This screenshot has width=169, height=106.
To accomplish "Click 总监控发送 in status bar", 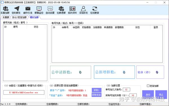I will pyautogui.click(x=114, y=104).
